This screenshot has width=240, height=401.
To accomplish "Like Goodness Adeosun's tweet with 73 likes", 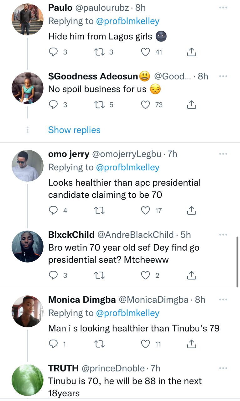I will point(145,105).
